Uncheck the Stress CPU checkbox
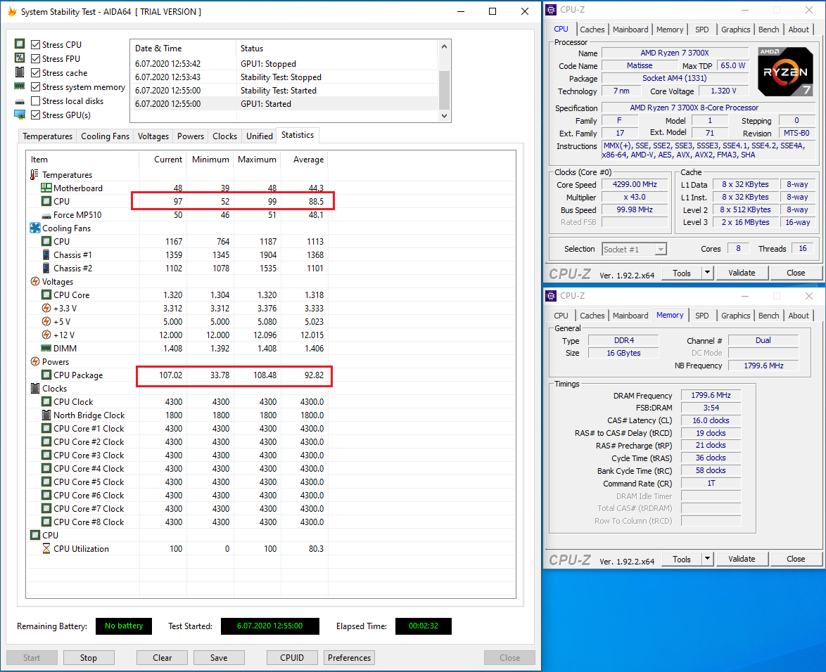This screenshot has width=826, height=672. 35,45
